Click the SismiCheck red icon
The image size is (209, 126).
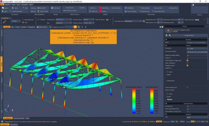[100, 8]
